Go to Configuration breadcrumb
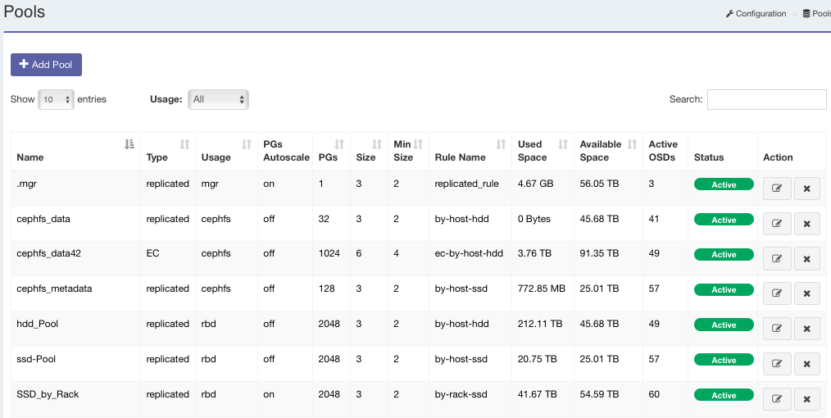 756,13
